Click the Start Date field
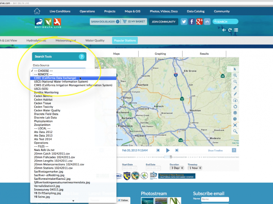 click(x=129, y=168)
